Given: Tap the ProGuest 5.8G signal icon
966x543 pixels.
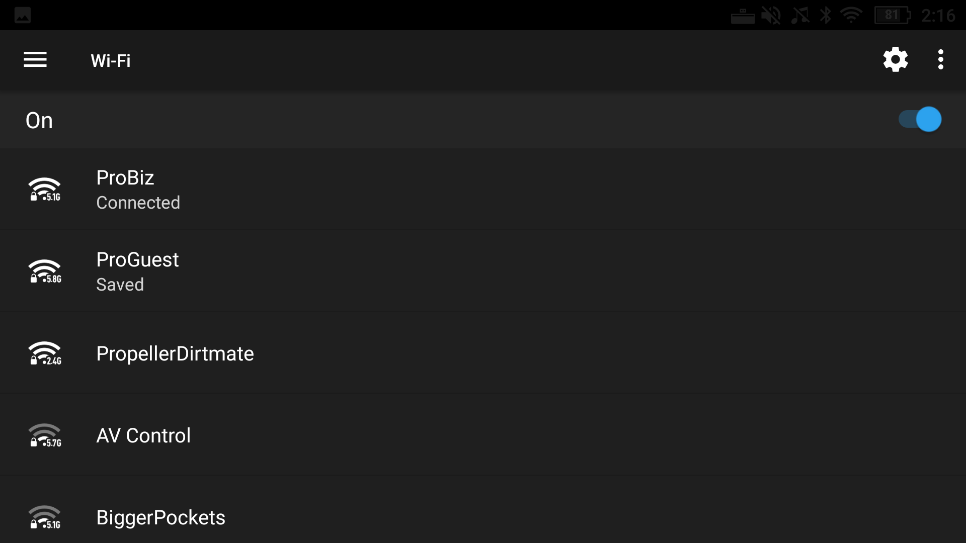Looking at the screenshot, I should click(x=45, y=271).
